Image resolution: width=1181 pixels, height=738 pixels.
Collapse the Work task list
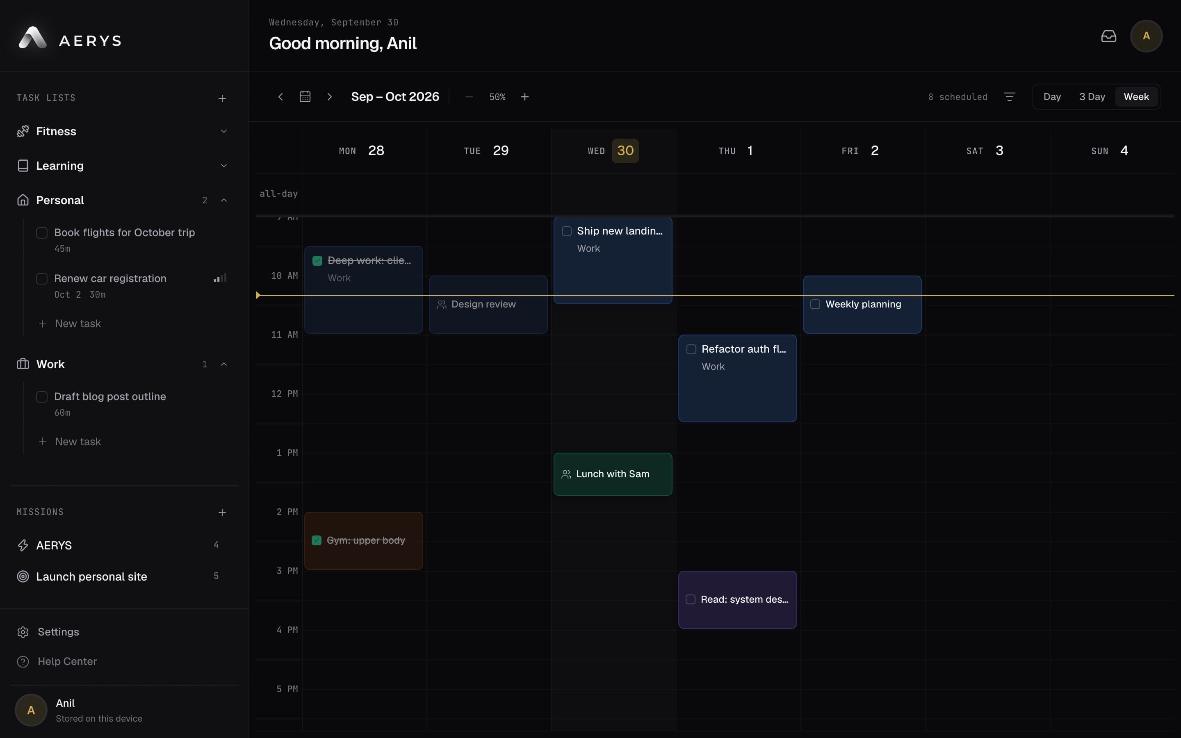click(x=224, y=364)
